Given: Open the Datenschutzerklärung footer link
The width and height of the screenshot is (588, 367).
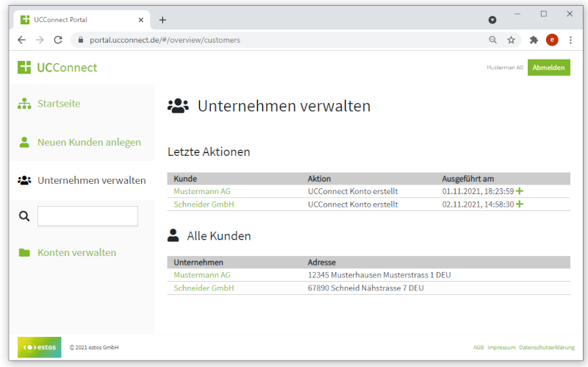Looking at the screenshot, I should click(546, 347).
